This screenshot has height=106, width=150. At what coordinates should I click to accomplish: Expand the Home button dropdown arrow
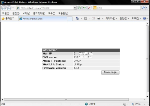pos(81,18)
